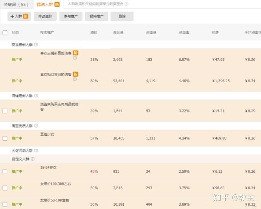
Task: Click help icon after 人群数据 overlap notice
Action: point(127,4)
